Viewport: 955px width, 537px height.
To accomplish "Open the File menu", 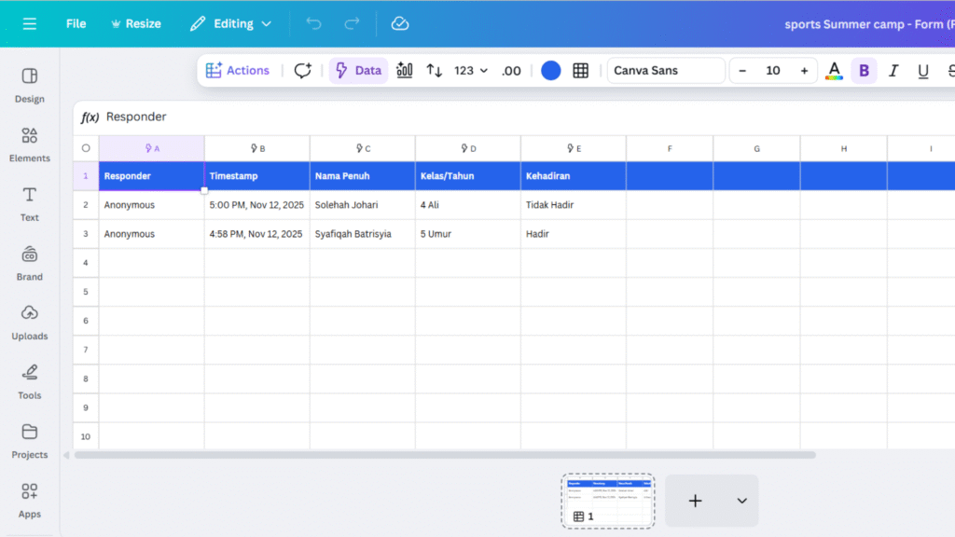I will click(x=76, y=23).
